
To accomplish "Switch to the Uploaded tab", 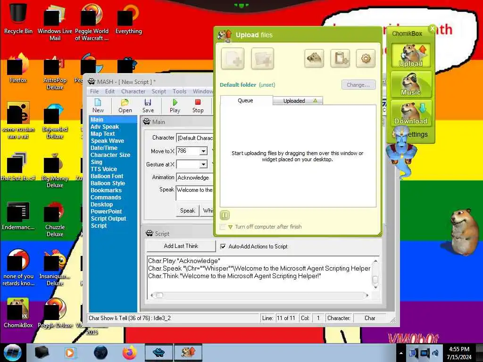I will [298, 101].
